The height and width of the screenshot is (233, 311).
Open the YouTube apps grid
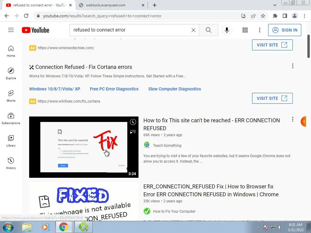[x=245, y=30]
